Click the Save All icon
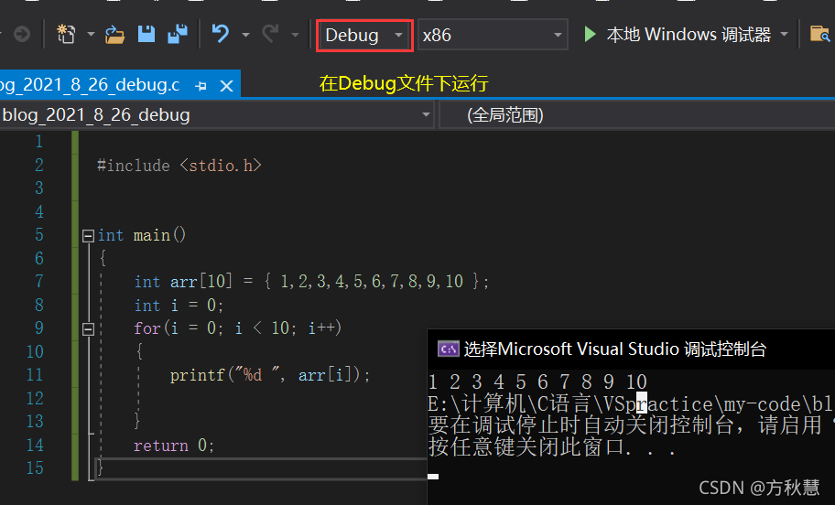The height and width of the screenshot is (505, 835). pos(178,35)
